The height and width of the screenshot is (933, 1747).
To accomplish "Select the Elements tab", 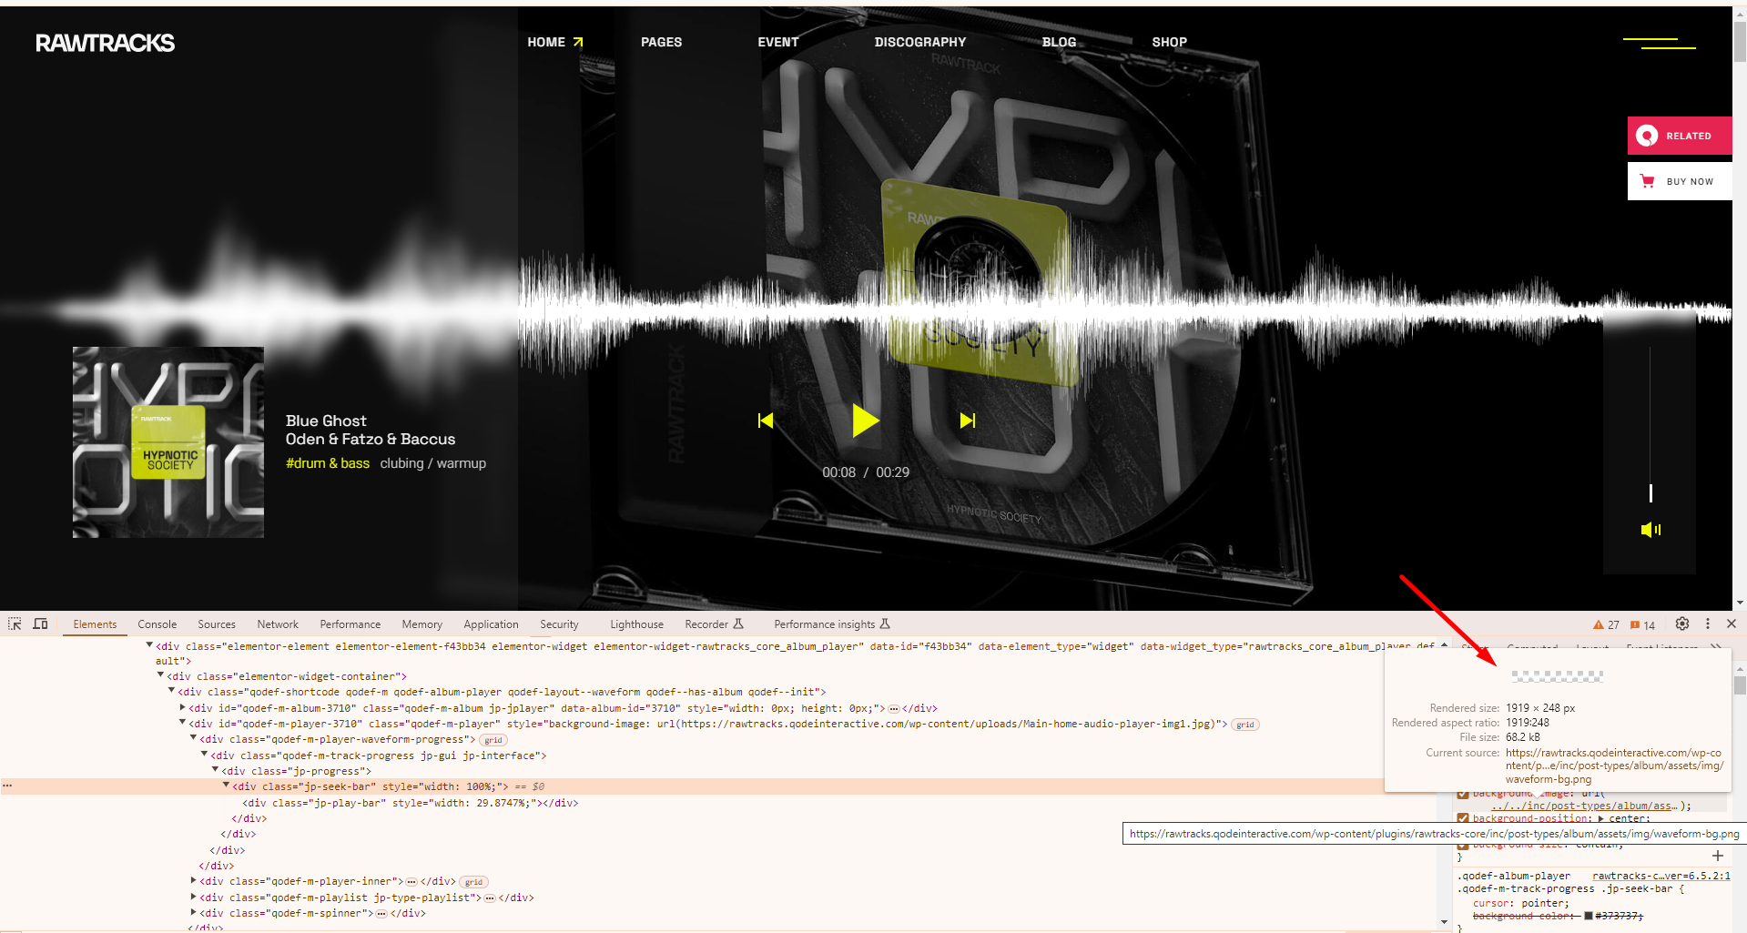I will tap(95, 624).
